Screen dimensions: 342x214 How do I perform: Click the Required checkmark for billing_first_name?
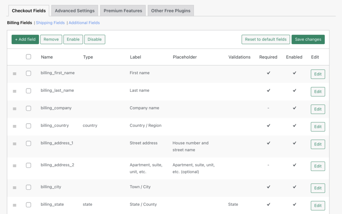[x=269, y=73]
